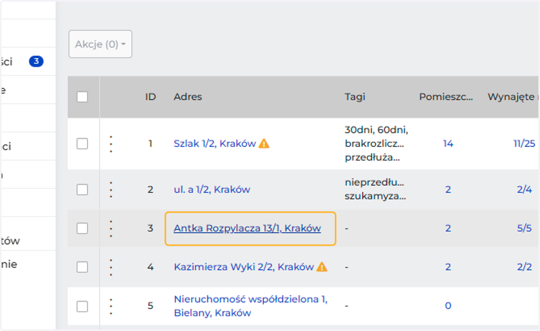This screenshot has width=540, height=331.
Task: Open ul. a 1/2, Kraków link
Action: click(212, 189)
